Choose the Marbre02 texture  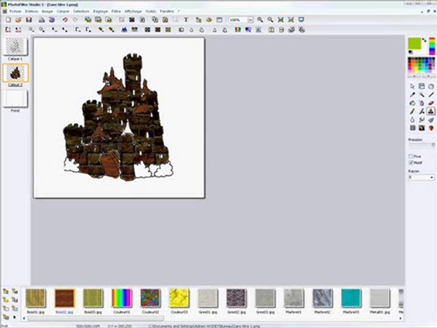[x=322, y=298]
